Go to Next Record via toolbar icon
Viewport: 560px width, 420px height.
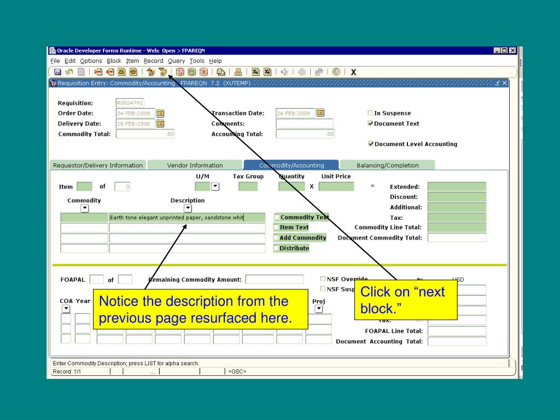point(133,72)
